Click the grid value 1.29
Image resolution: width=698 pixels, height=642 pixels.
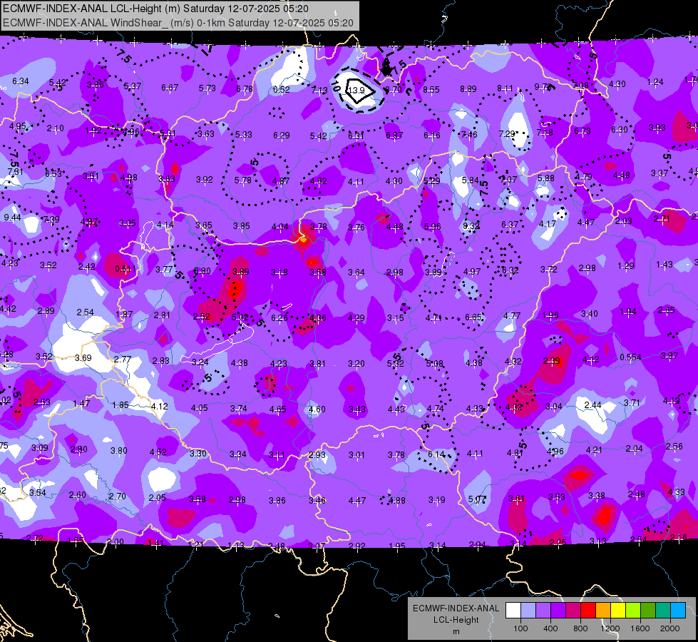(626, 266)
